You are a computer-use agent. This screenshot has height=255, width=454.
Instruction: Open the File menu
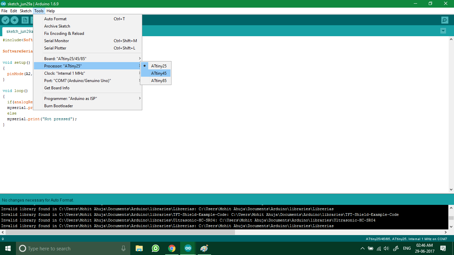4,11
